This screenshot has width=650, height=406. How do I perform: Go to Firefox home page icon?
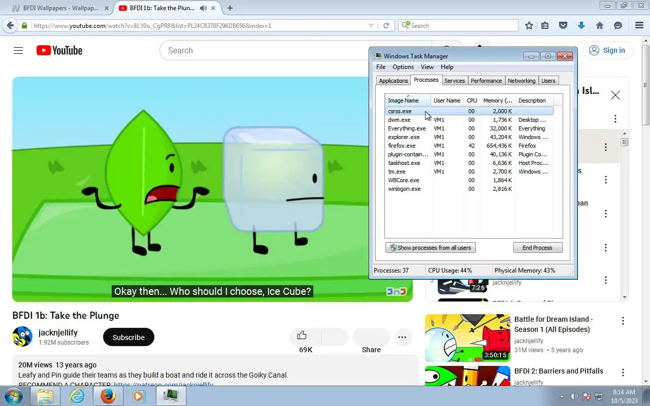click(600, 25)
